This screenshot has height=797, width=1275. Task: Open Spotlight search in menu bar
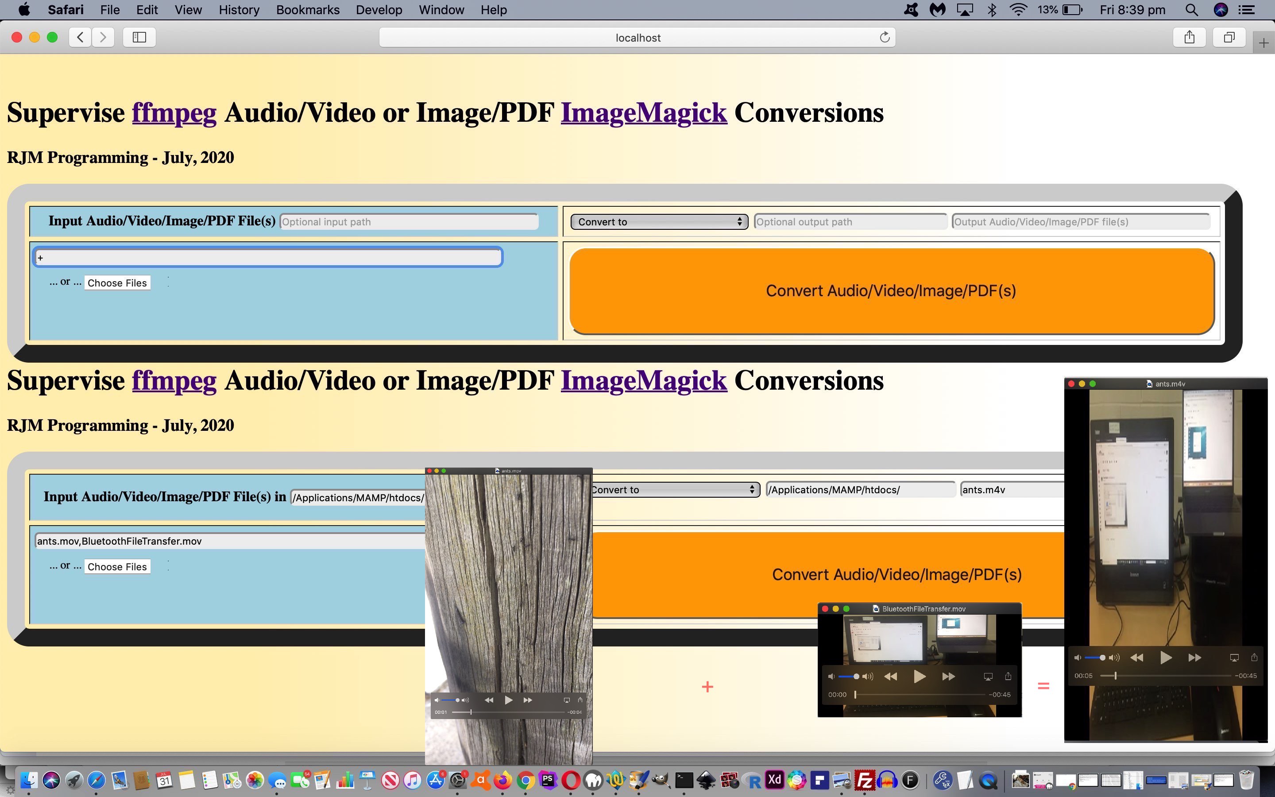tap(1191, 9)
